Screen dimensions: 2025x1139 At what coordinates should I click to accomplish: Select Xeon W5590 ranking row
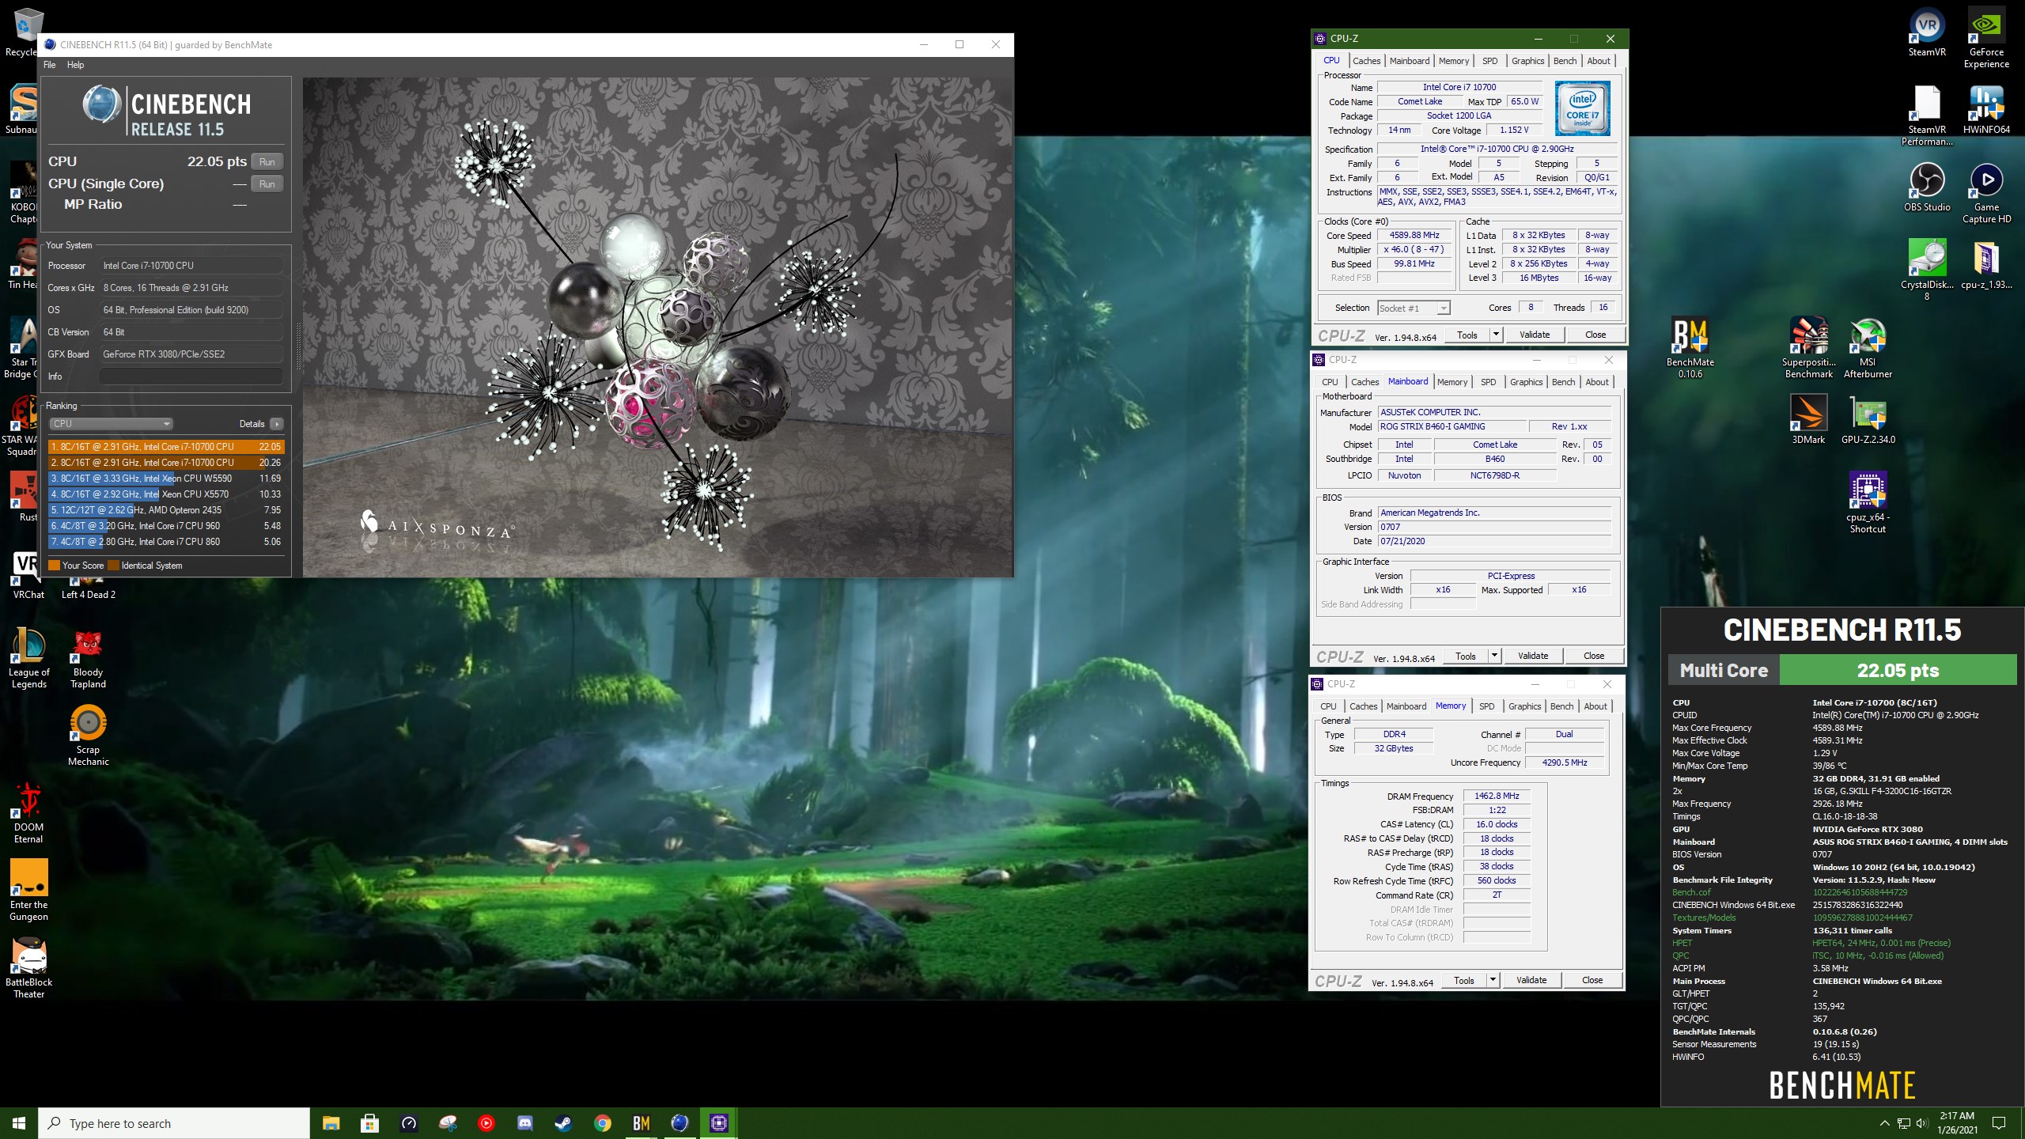point(165,479)
